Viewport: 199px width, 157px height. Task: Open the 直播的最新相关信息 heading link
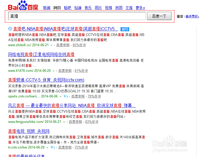coord(26,156)
